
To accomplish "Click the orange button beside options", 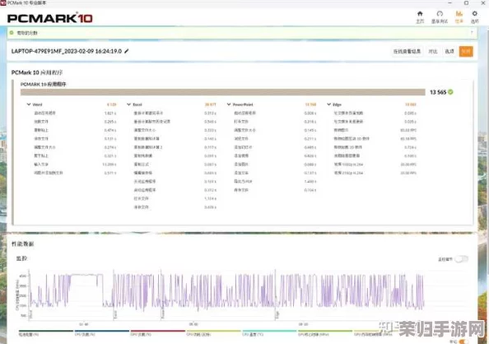I will tap(466, 52).
